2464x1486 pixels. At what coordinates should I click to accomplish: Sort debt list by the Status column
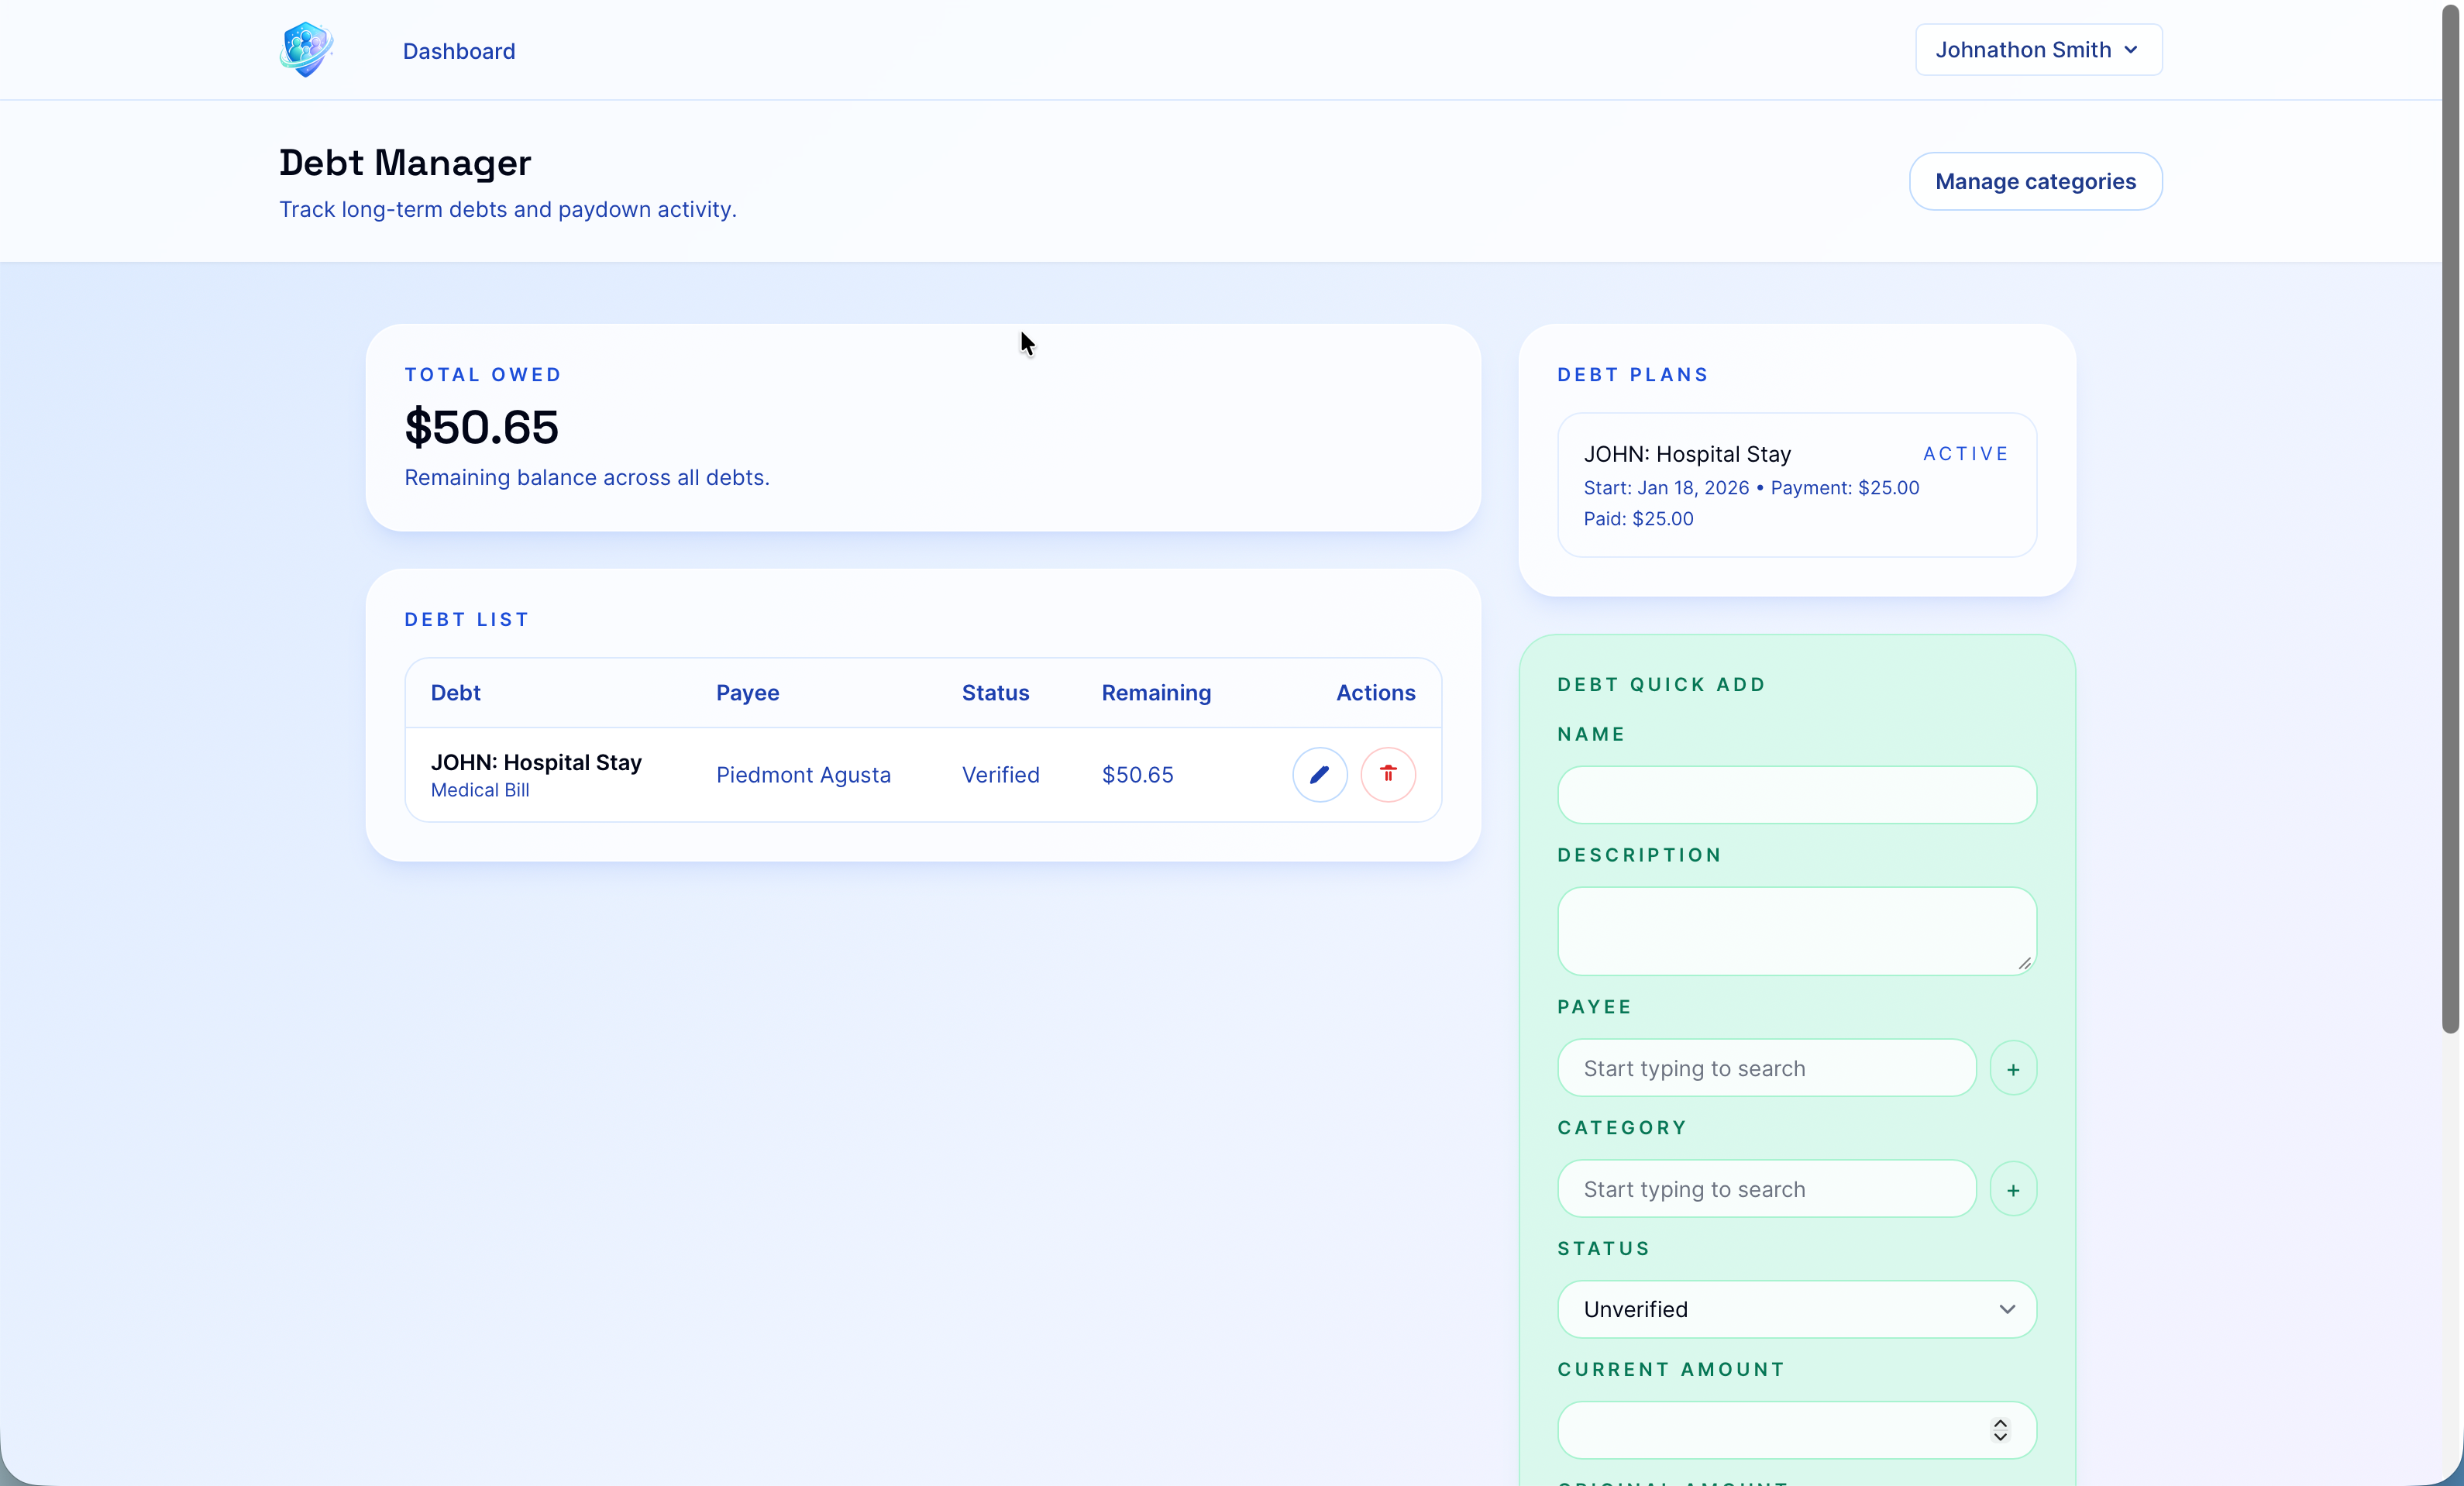(x=995, y=692)
